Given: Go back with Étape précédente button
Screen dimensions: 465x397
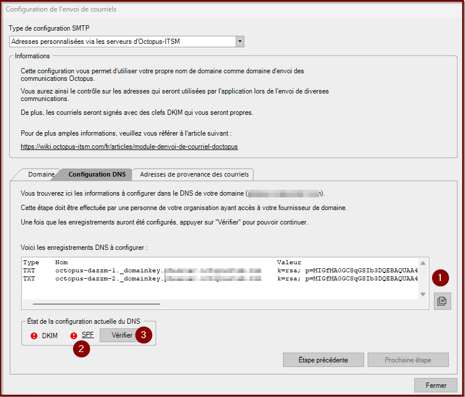Looking at the screenshot, I should (323, 360).
